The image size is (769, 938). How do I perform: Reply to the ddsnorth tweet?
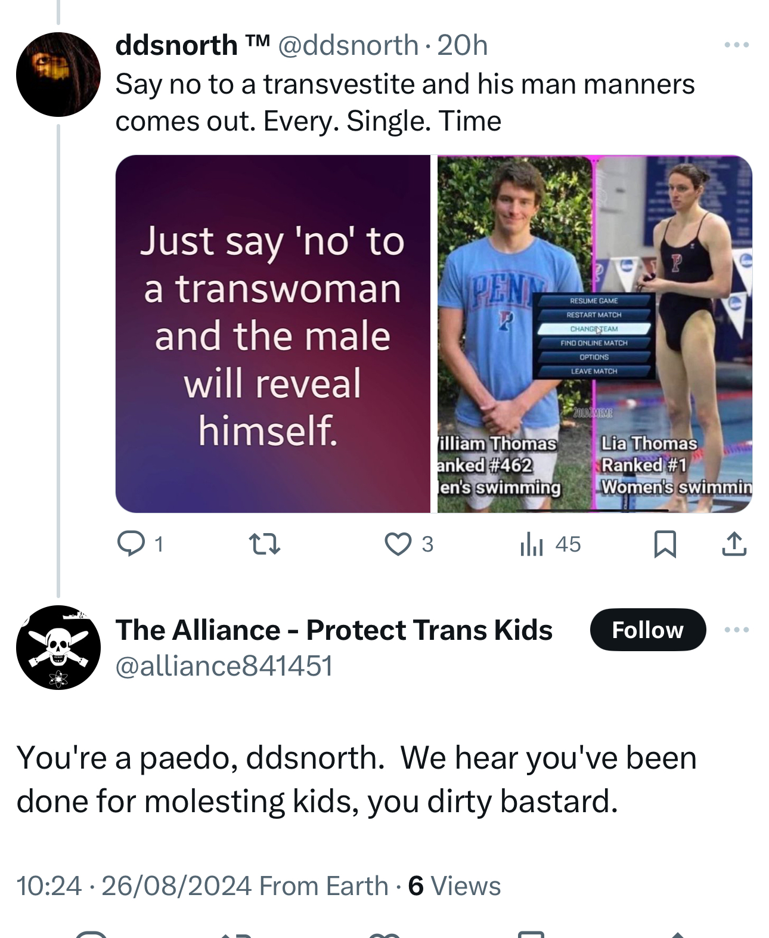[128, 543]
